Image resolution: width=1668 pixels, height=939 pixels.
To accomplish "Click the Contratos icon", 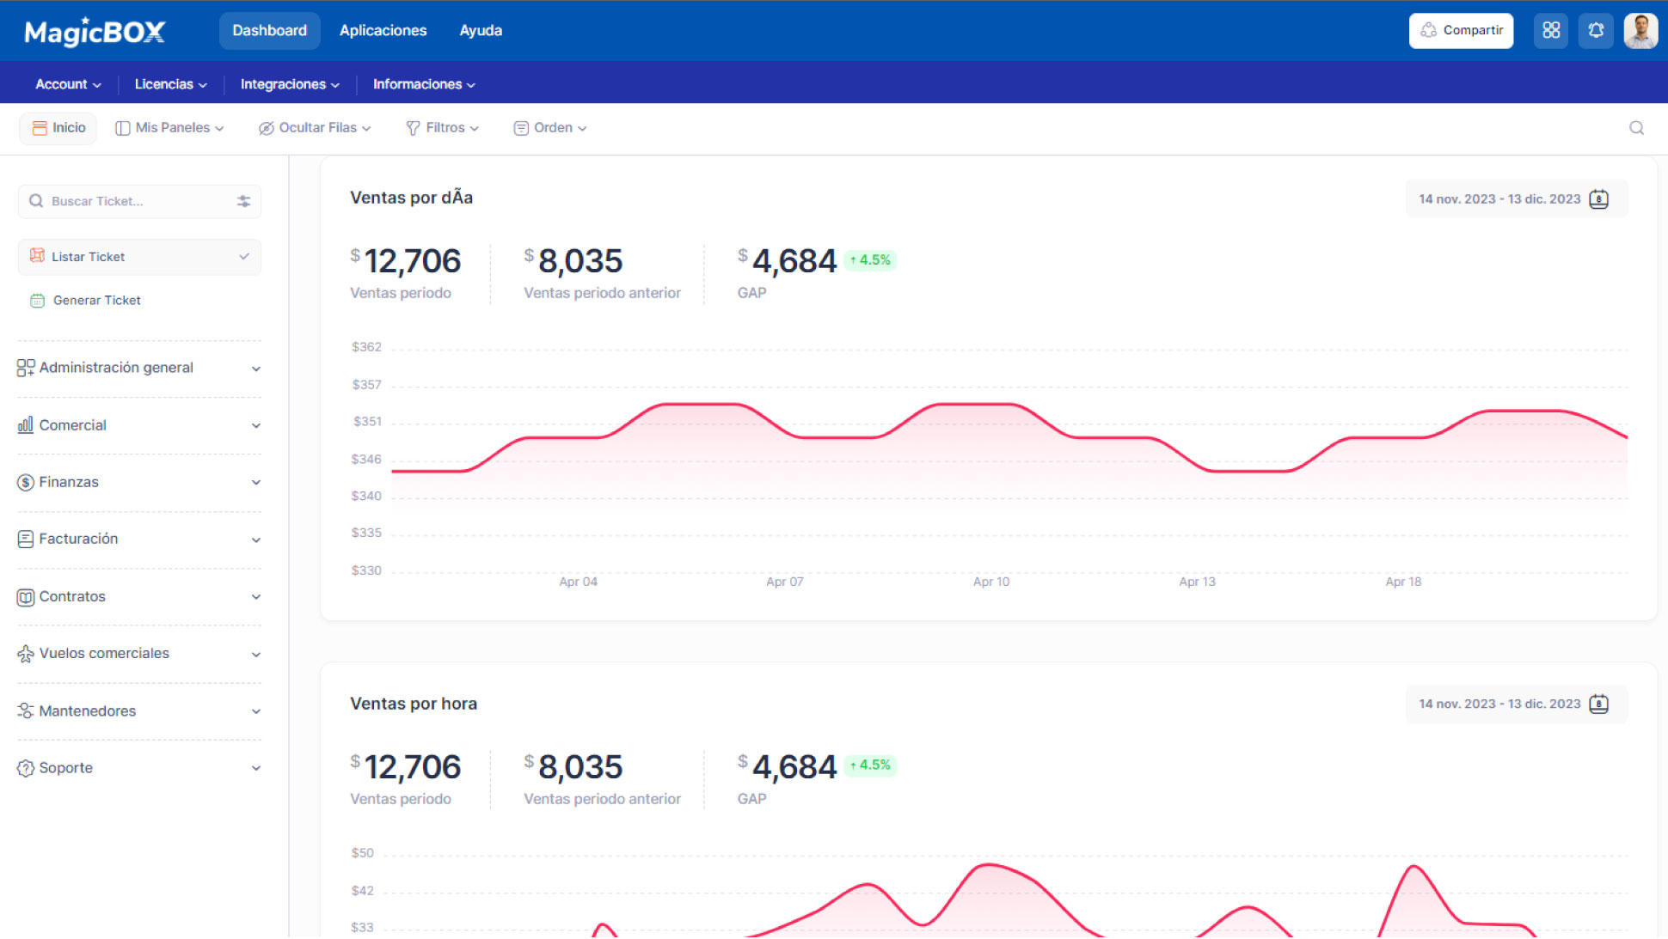I will [x=26, y=596].
